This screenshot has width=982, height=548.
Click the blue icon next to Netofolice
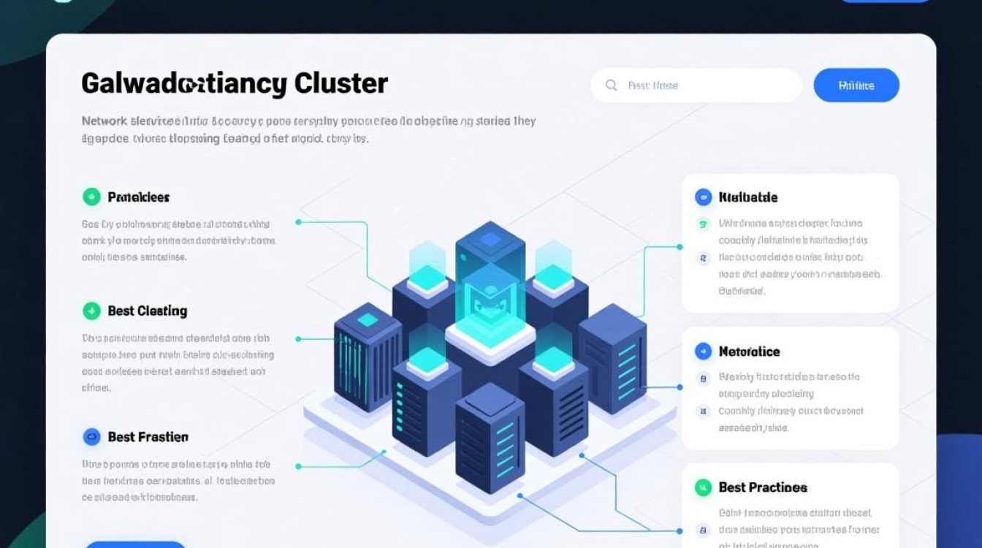point(703,351)
